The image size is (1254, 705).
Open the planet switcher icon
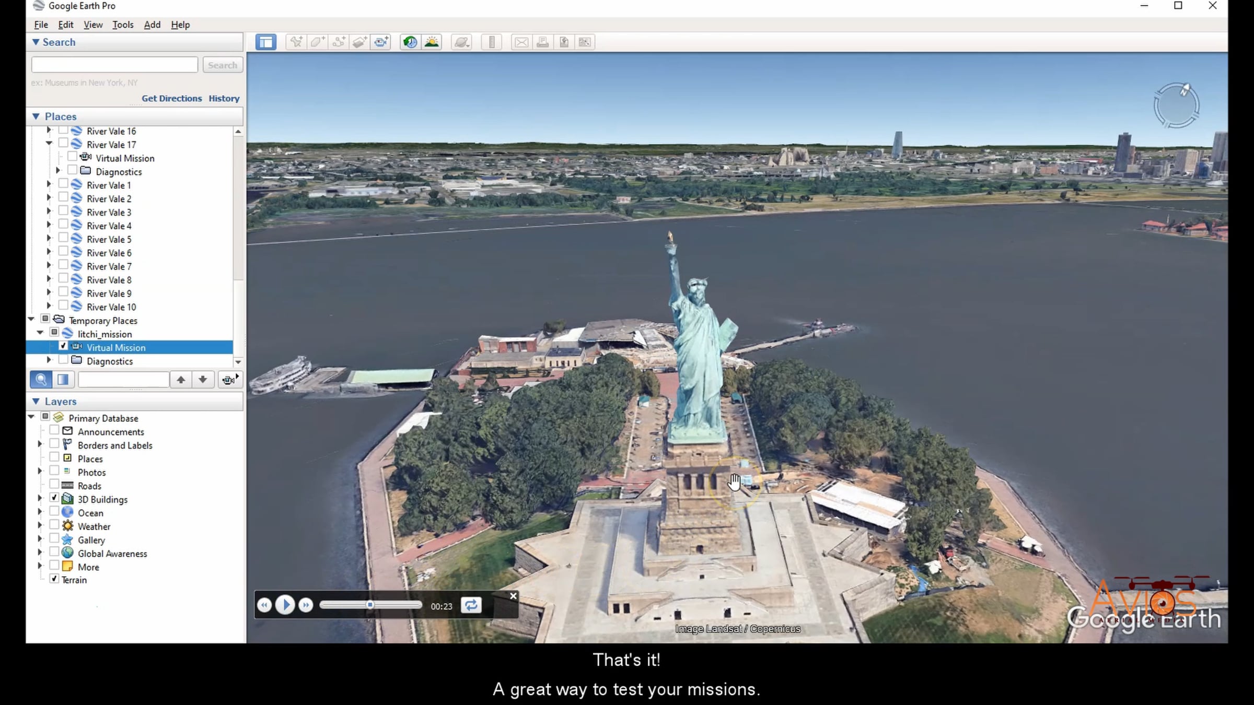pos(461,42)
